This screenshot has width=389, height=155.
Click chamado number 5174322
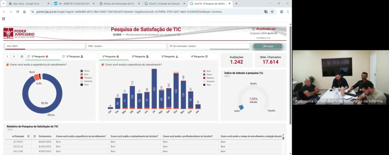(18, 142)
